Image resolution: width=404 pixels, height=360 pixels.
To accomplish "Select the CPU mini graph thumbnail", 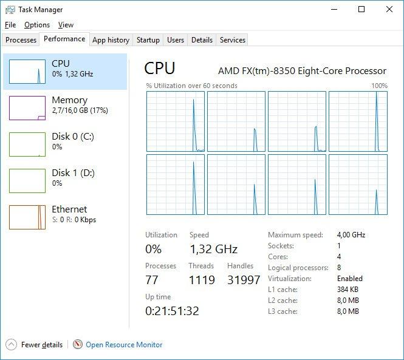I will (27, 72).
